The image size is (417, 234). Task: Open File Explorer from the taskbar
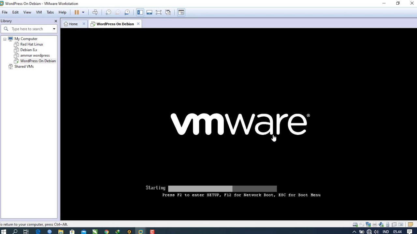[x=61, y=232]
